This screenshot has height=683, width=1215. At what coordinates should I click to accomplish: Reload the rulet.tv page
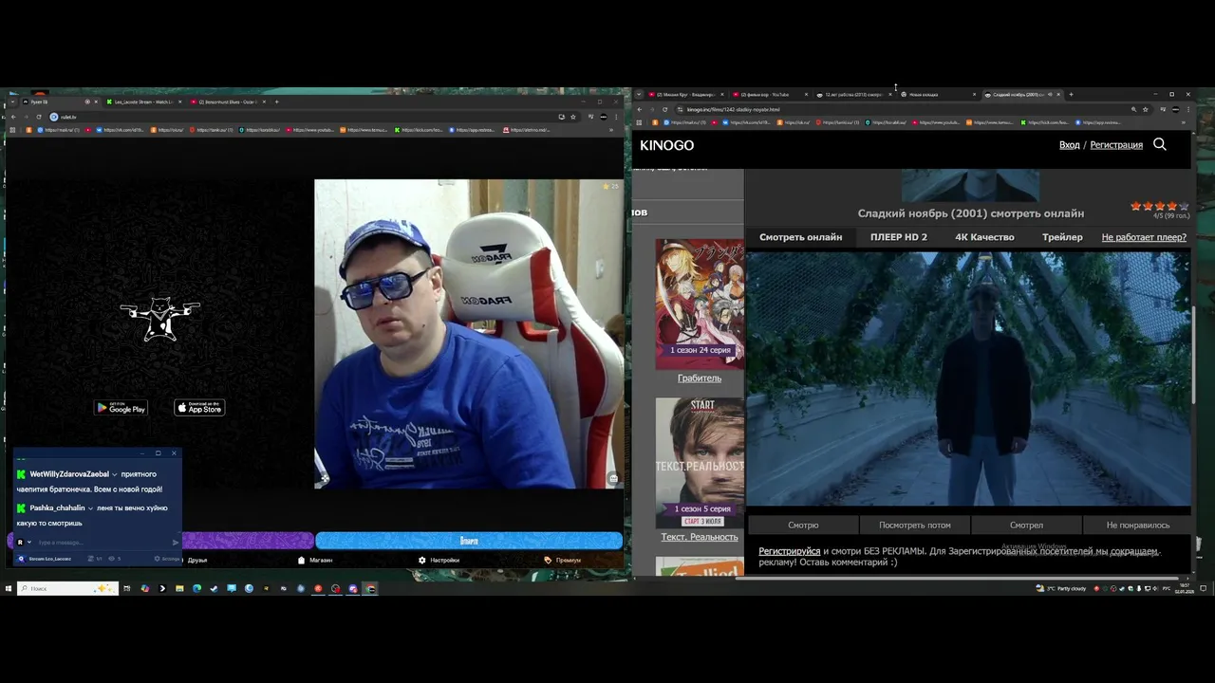pyautogui.click(x=39, y=117)
